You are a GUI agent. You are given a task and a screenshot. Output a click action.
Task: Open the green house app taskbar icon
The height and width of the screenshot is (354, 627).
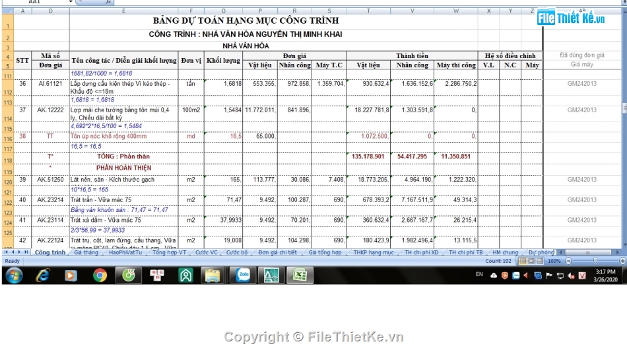pyautogui.click(x=186, y=275)
